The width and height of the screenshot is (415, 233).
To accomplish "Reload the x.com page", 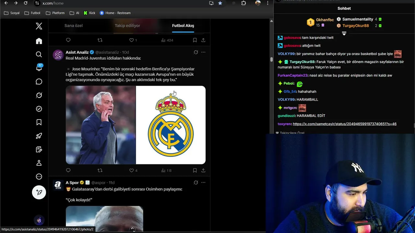I will [x=26, y=3].
